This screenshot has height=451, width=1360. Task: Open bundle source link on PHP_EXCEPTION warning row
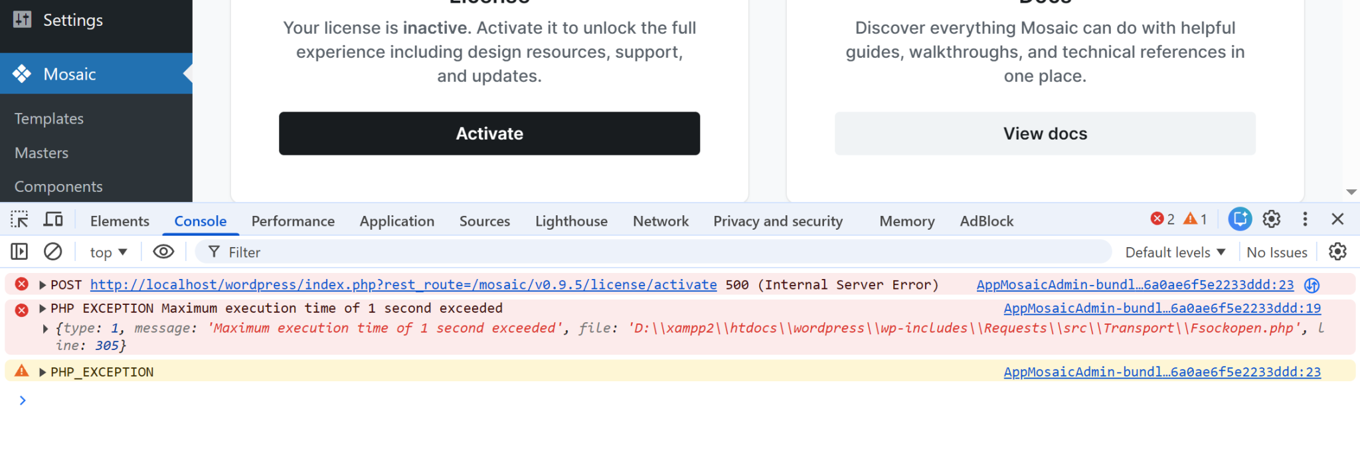(1162, 372)
